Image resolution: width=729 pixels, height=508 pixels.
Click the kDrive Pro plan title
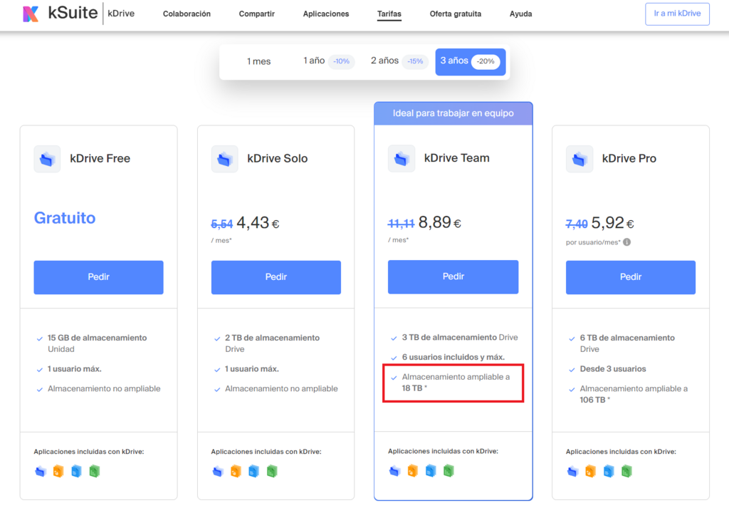pyautogui.click(x=629, y=159)
